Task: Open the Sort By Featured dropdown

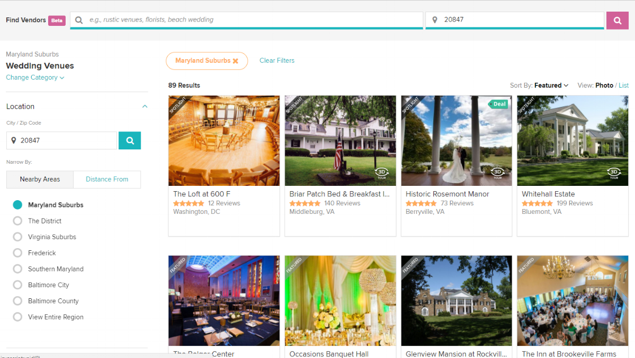Action: (551, 86)
